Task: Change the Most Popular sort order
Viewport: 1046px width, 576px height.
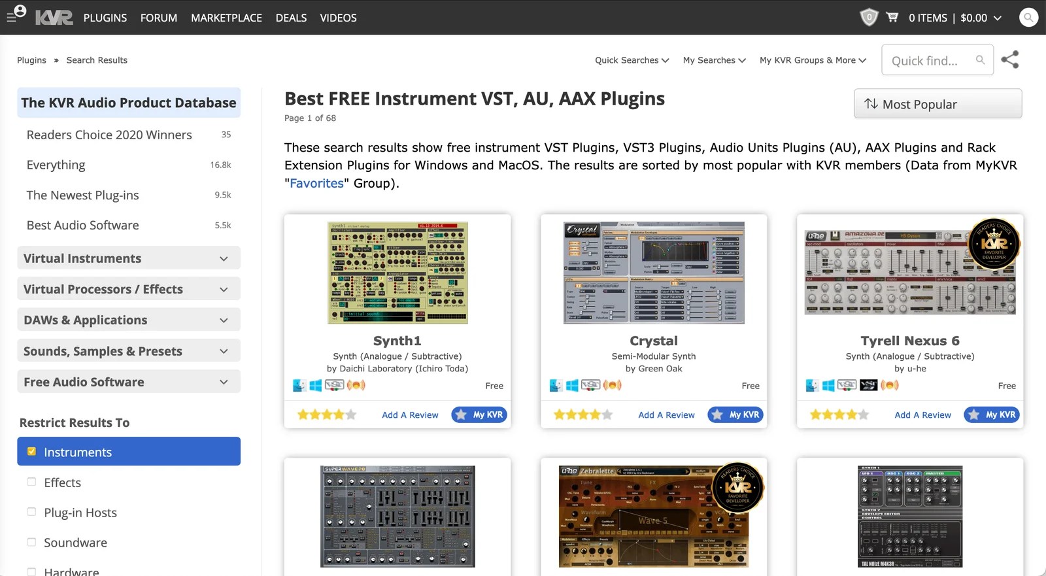Action: coord(937,104)
